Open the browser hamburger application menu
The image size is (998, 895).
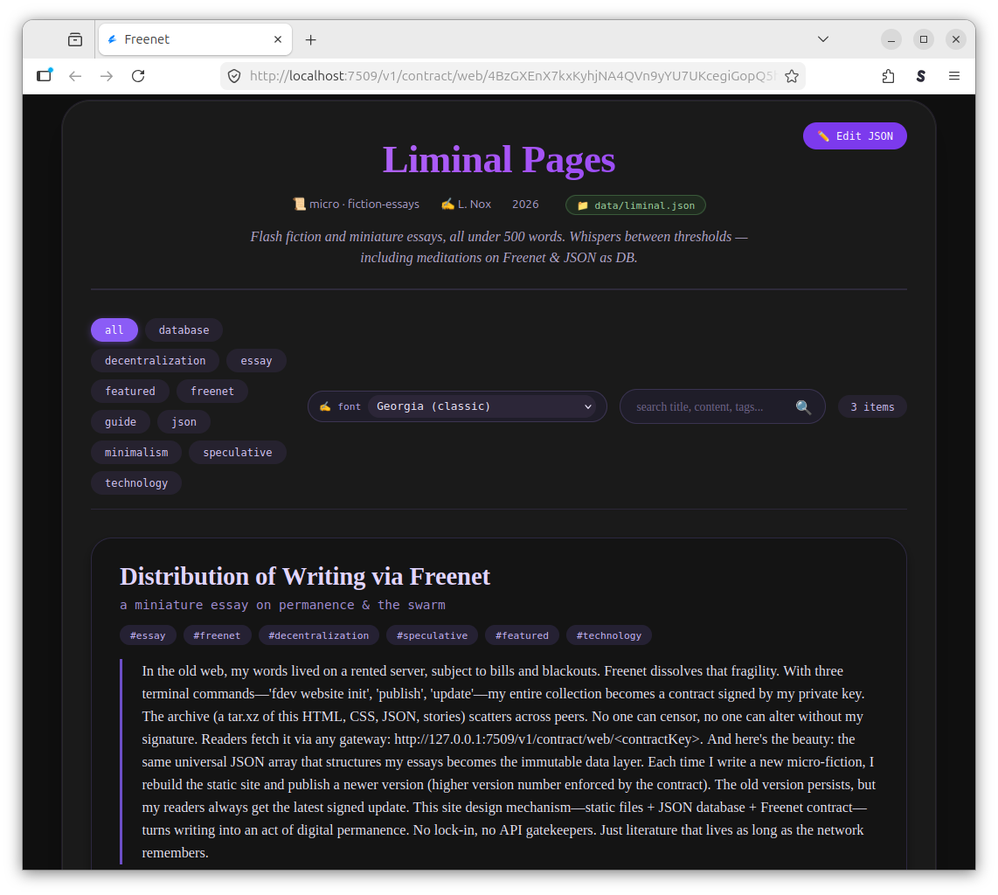[953, 76]
